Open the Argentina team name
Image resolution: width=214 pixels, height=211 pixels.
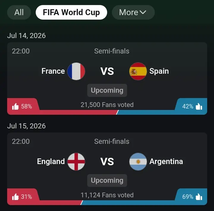(x=166, y=162)
